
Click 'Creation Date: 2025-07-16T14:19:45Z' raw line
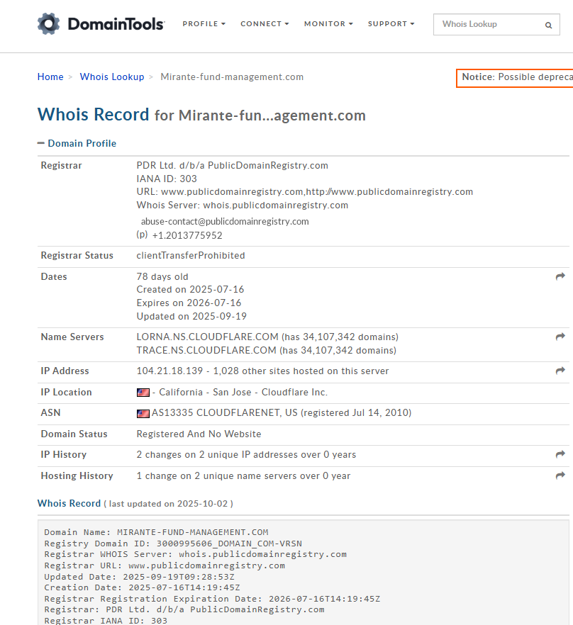(142, 587)
